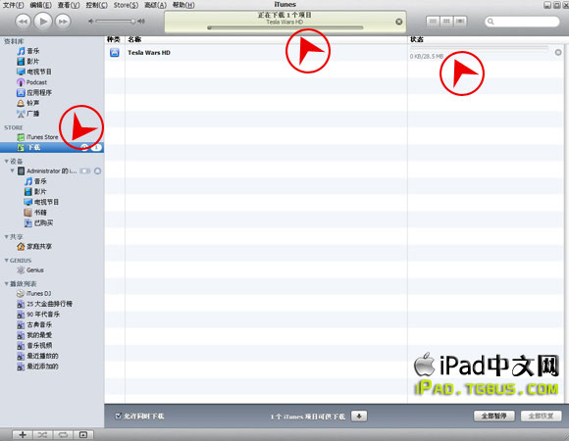Open Genius in the sidebar
Screen dimensions: 569x441
click(x=30, y=269)
